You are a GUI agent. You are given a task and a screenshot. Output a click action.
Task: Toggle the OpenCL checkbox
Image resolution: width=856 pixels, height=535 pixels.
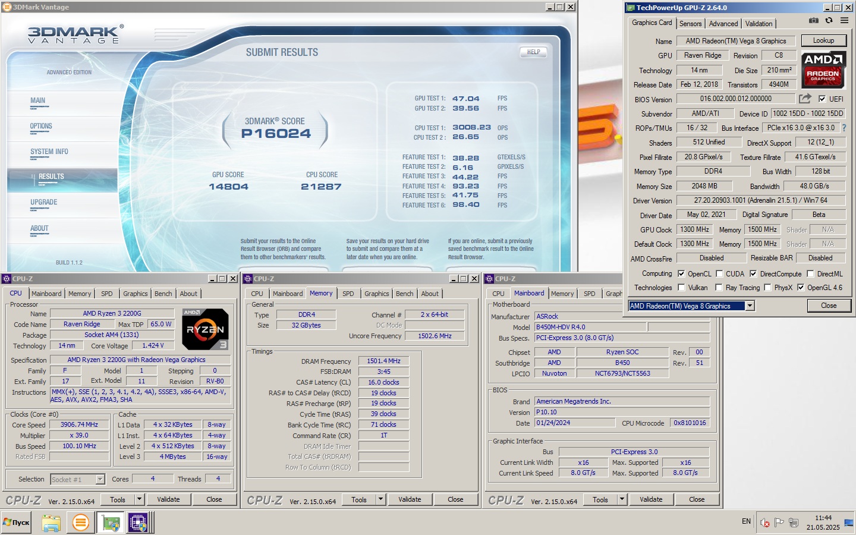[681, 273]
